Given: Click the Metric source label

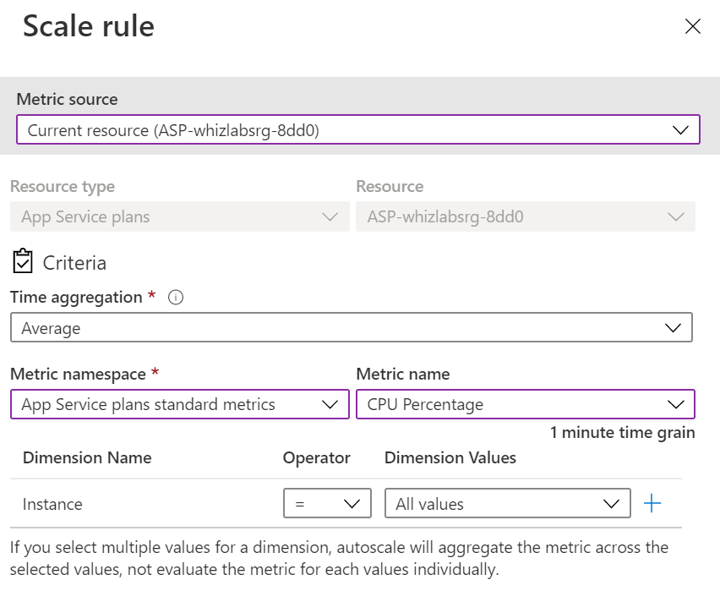Looking at the screenshot, I should 68,99.
